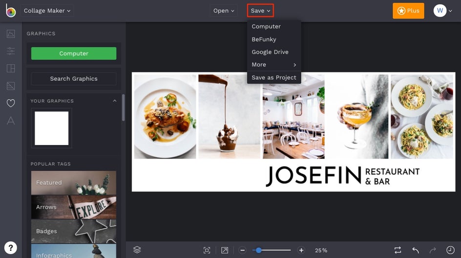Screen dimensions: 461x258
Task: Collapse the Your Graphics section
Action: click(115, 101)
